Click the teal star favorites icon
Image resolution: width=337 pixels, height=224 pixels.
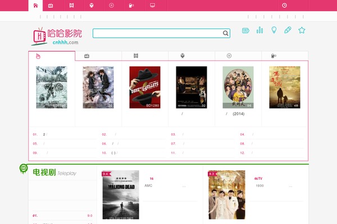point(302,30)
